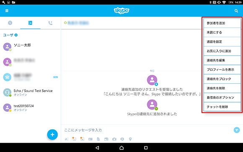Tap the share location pin icon
Screen dimensions: 243x152
[x=130, y=139]
